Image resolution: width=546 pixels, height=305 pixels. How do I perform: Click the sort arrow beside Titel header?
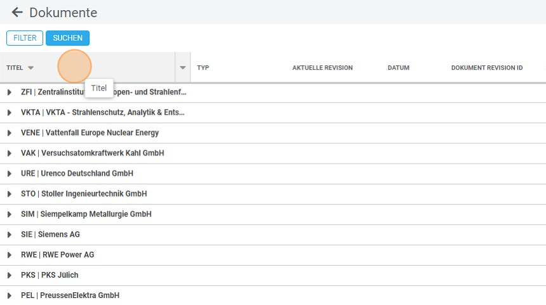click(31, 68)
